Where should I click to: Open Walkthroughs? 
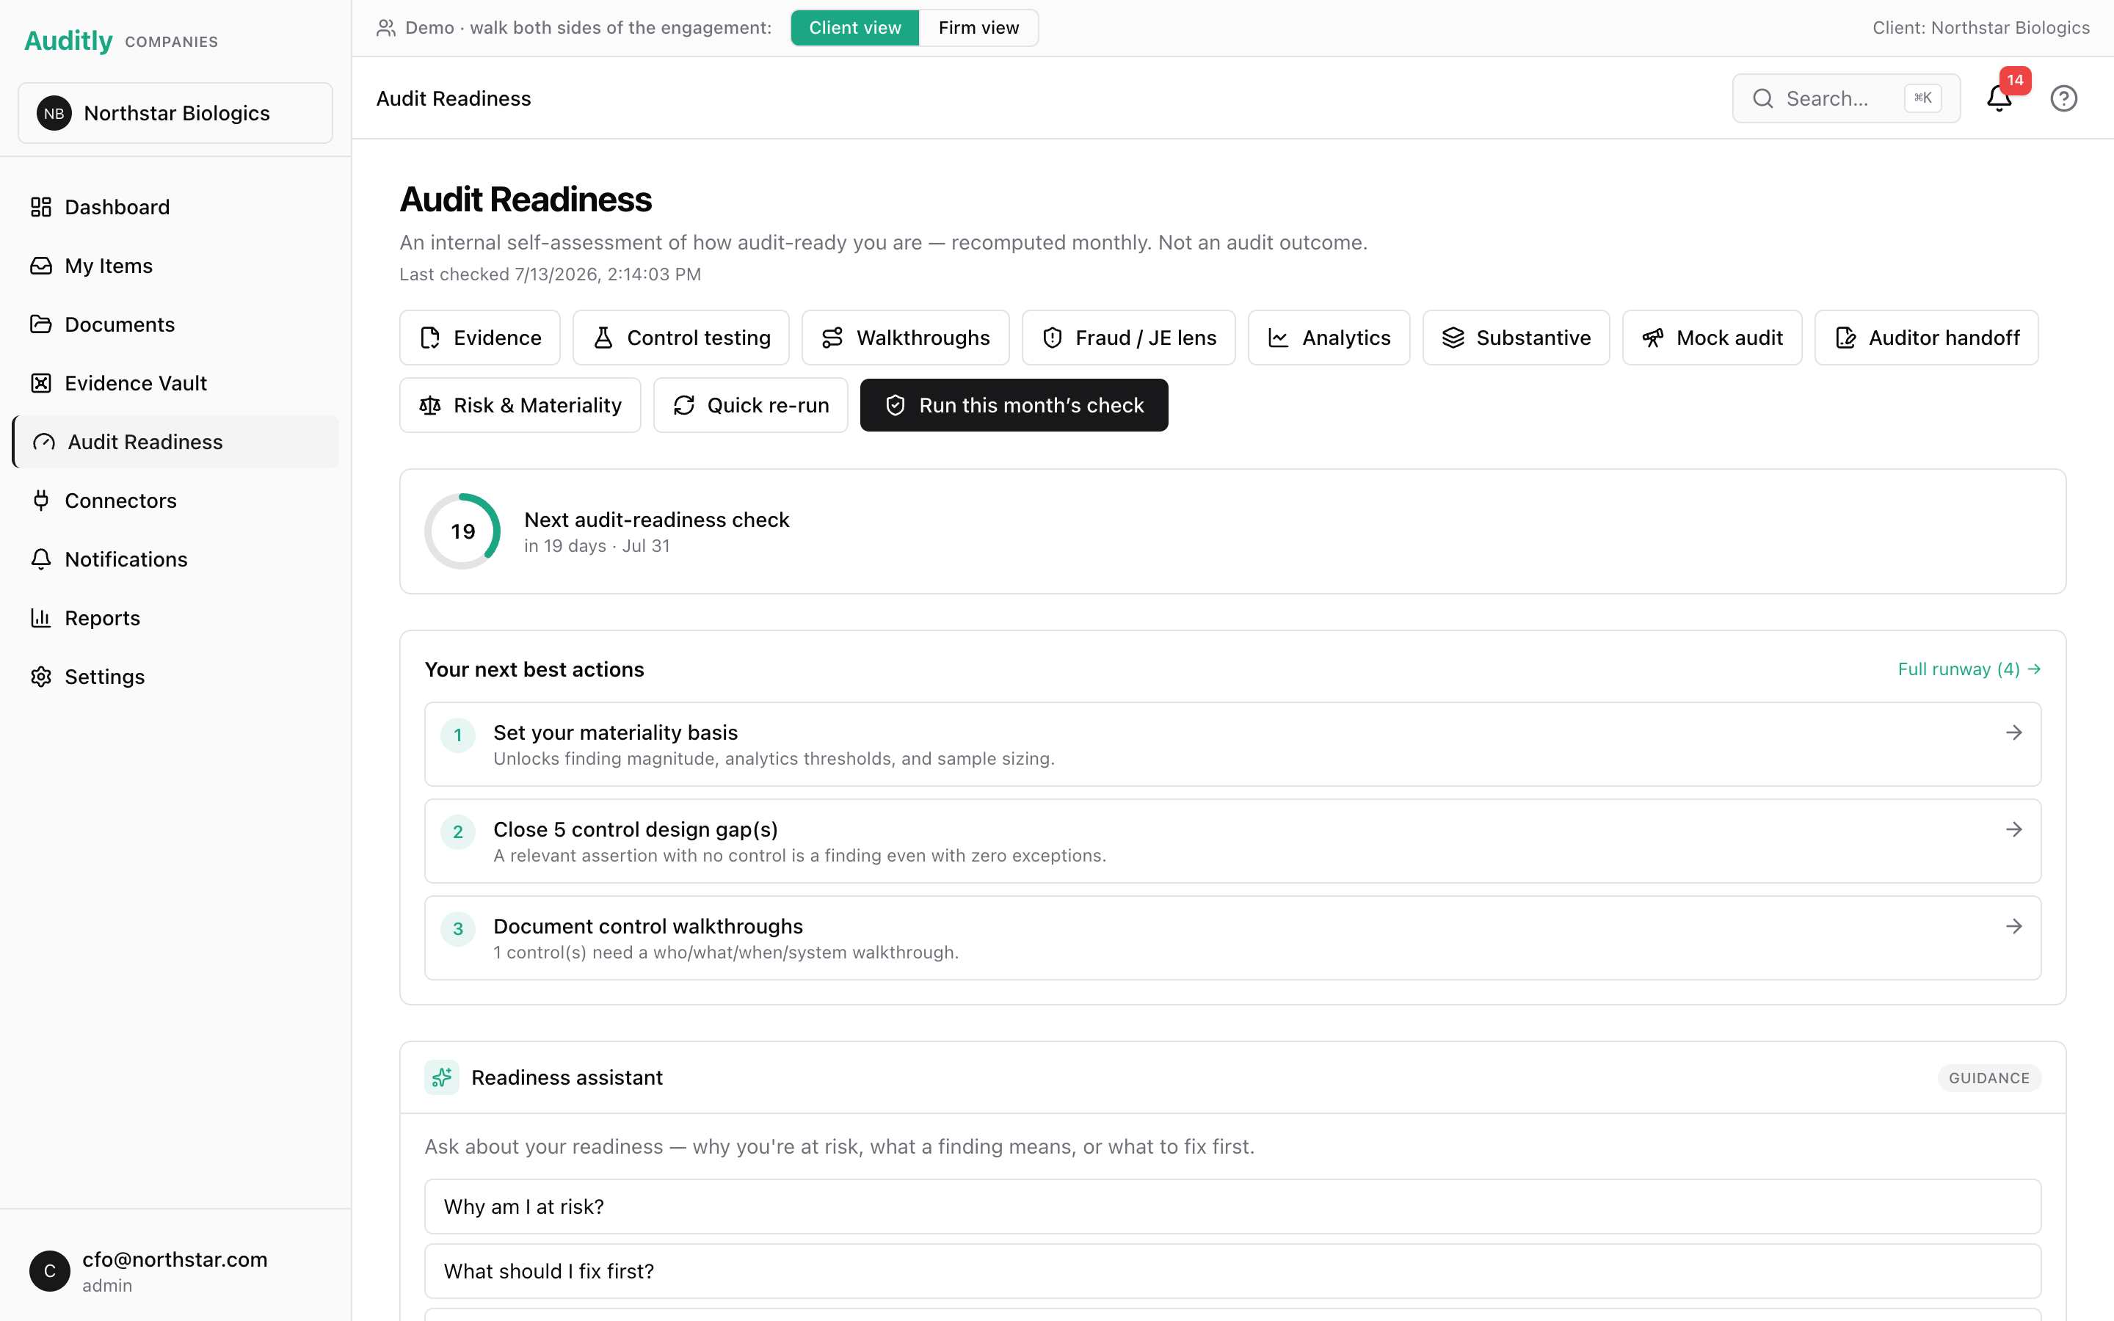pos(905,338)
